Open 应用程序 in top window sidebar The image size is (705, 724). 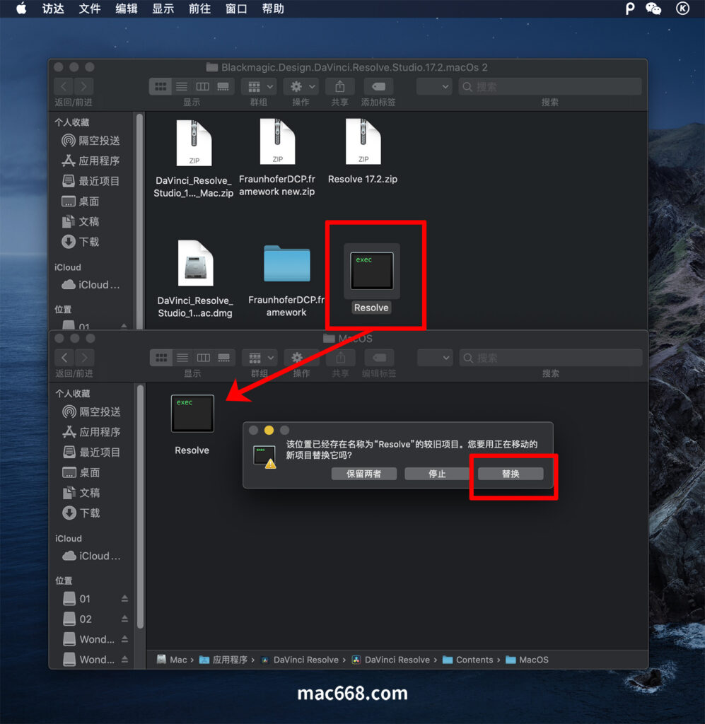(91, 160)
